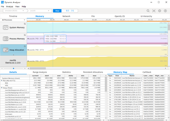The width and height of the screenshot is (170, 121).
Task: Open the Statistics tab
Action: pos(66,72)
